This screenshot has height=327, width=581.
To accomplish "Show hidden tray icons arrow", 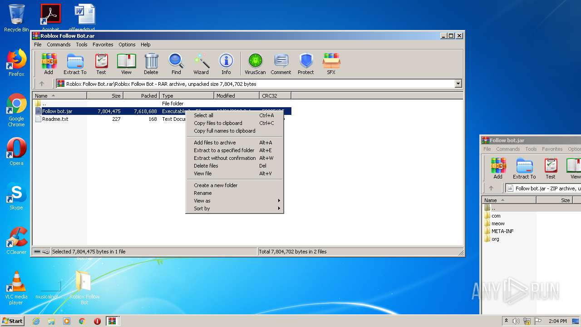I will click(x=506, y=321).
